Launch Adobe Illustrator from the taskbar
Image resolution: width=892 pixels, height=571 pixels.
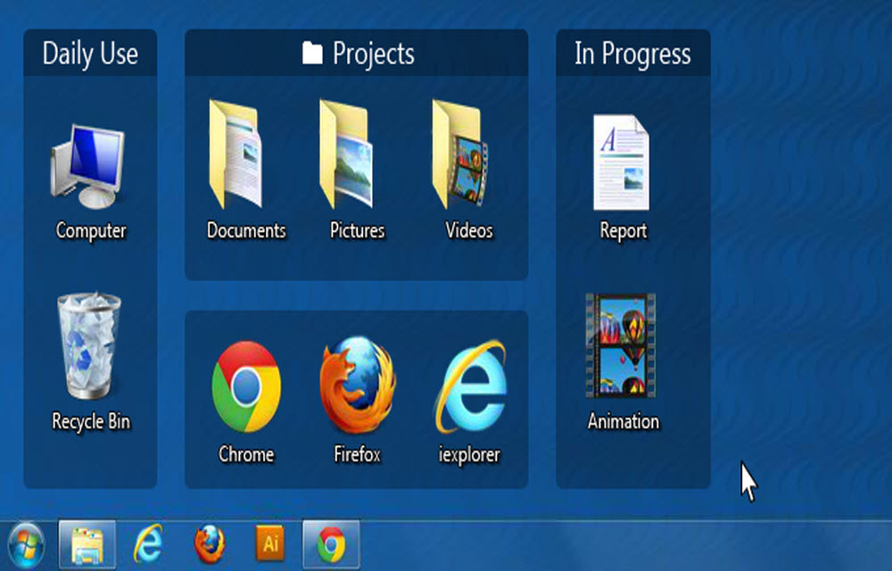269,542
